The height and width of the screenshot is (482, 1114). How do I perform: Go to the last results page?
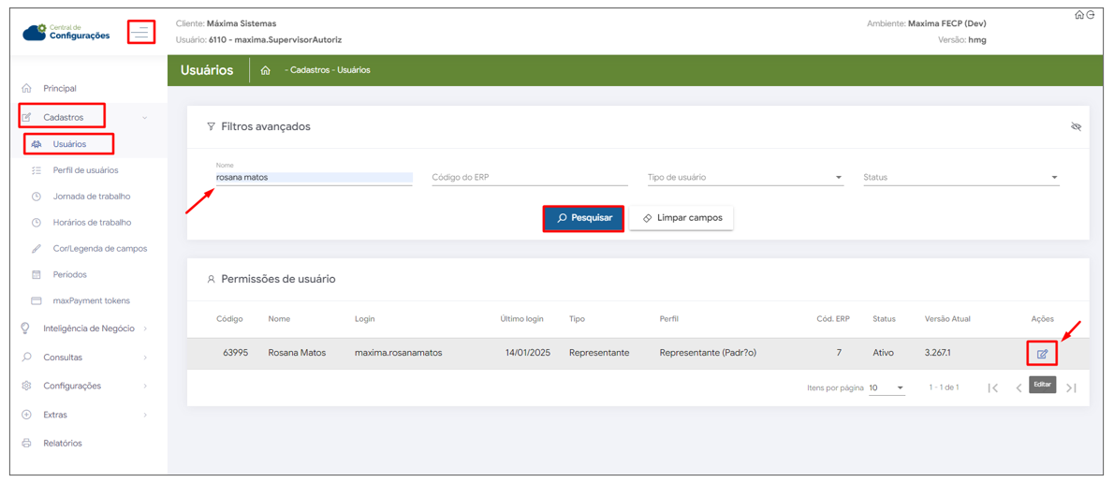tap(1071, 387)
